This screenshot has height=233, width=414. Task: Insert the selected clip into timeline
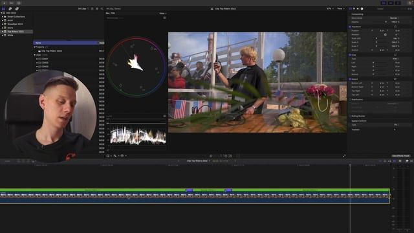pyautogui.click(x=23, y=161)
